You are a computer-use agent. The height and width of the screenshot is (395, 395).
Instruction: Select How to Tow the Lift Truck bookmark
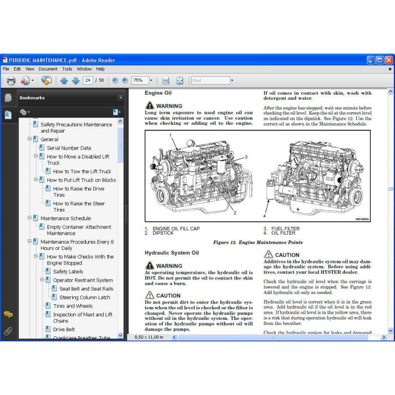(x=82, y=172)
